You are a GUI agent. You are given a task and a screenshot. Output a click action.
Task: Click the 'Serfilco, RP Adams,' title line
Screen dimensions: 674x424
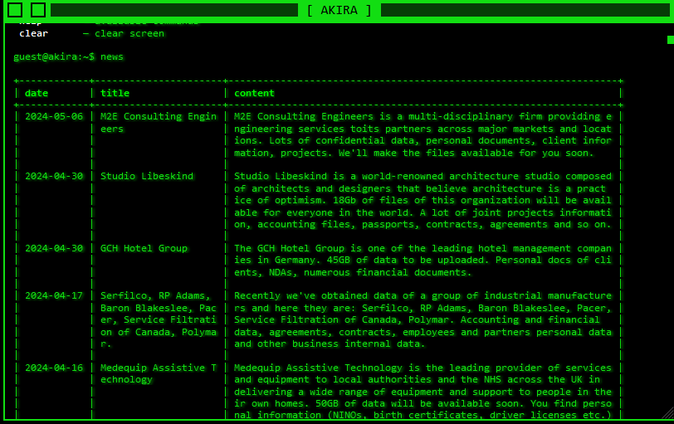(x=155, y=296)
